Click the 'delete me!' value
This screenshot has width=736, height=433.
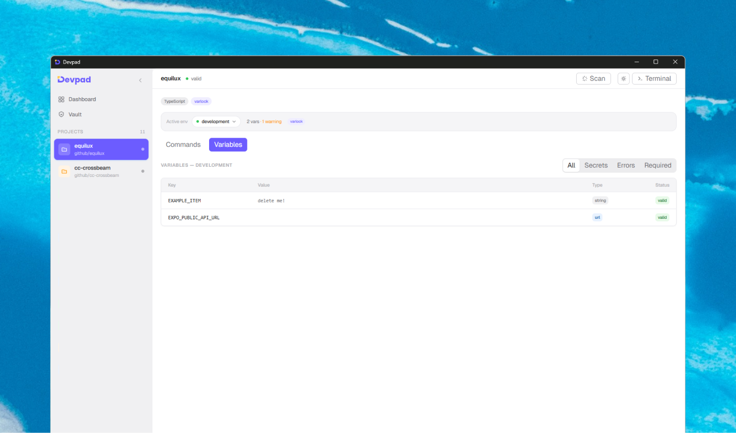click(271, 201)
